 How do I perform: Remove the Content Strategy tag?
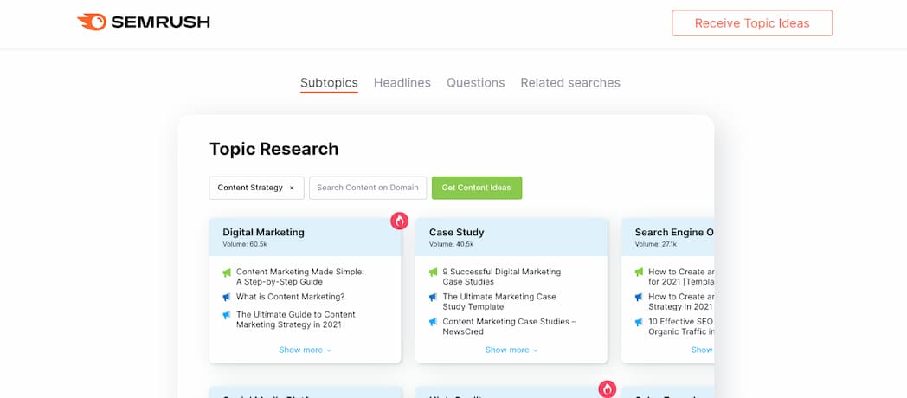(292, 188)
